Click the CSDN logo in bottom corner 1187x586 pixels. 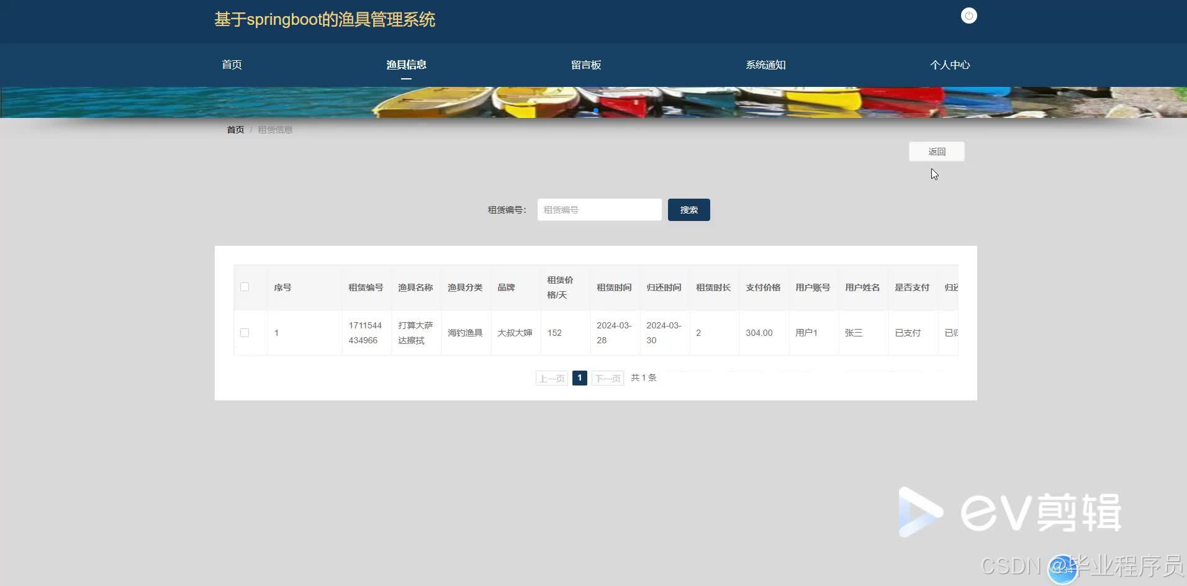coord(1012,566)
